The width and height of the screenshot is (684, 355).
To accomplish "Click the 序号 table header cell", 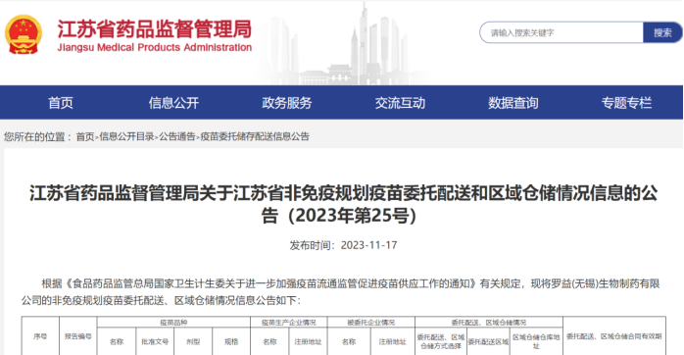I will [x=40, y=336].
